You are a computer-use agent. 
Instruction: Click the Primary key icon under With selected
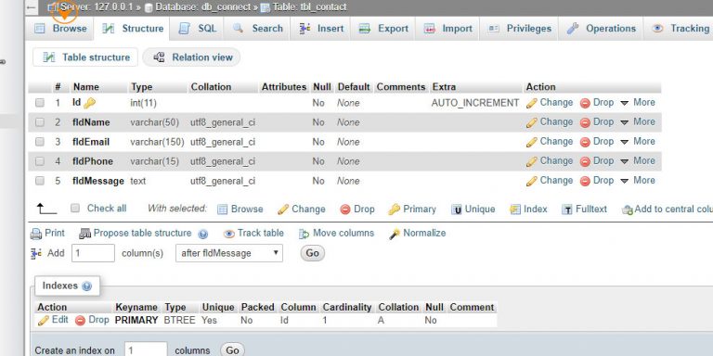click(x=394, y=210)
